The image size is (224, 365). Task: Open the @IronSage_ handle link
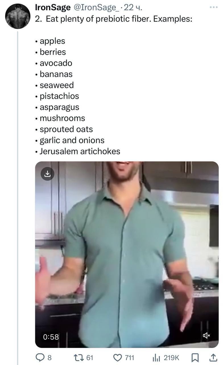point(97,8)
